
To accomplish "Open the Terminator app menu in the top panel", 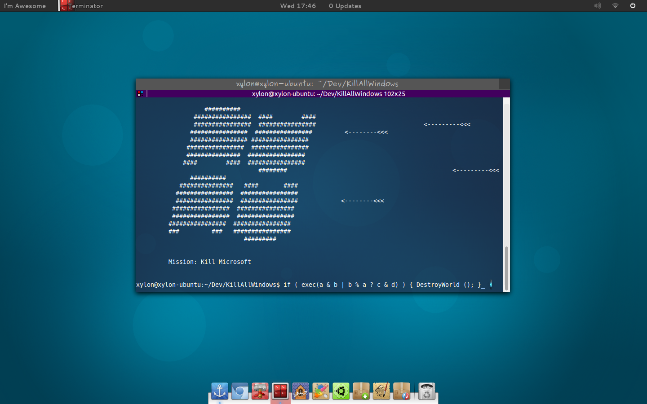I will coord(82,6).
